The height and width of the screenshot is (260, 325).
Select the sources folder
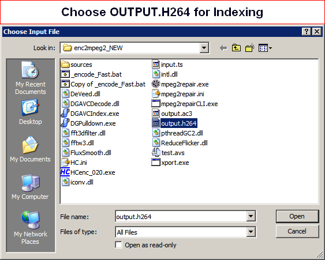pyautogui.click(x=76, y=65)
